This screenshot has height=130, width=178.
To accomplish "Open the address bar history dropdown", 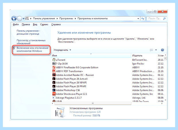I will [138, 19].
